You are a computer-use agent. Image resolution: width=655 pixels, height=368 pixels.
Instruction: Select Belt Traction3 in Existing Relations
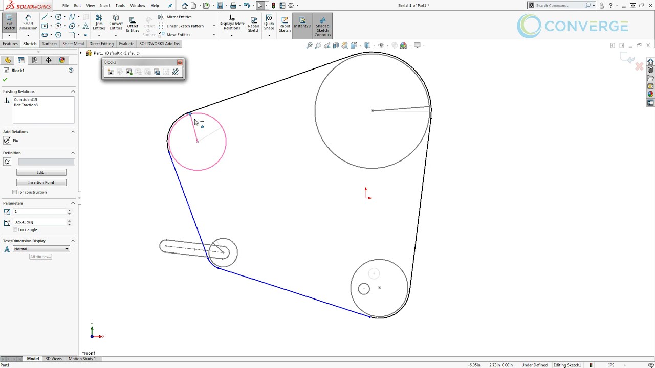click(x=26, y=105)
